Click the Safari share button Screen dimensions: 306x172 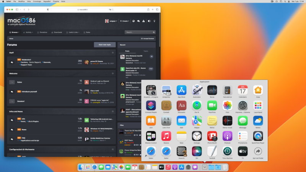[148, 10]
